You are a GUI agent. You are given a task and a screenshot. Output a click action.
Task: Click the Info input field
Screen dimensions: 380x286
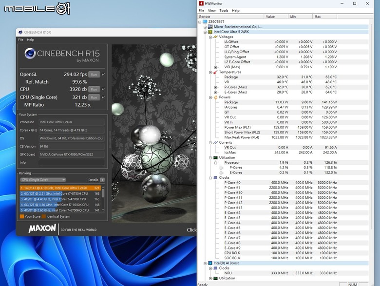tap(72, 162)
